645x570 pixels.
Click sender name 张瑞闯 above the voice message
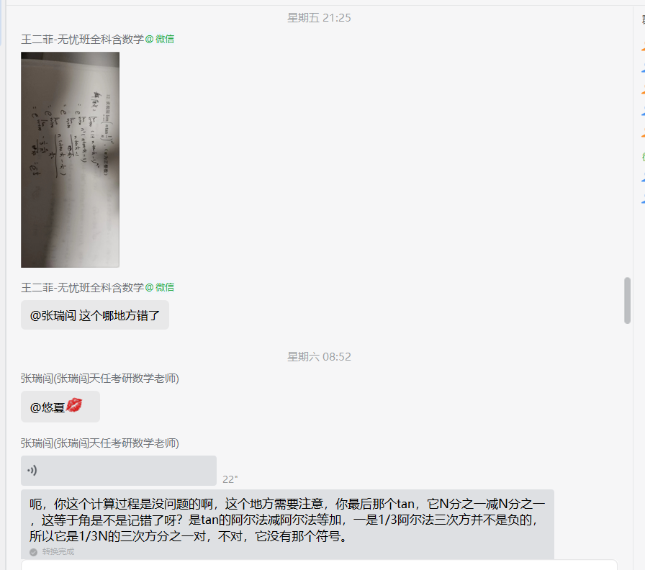point(100,443)
